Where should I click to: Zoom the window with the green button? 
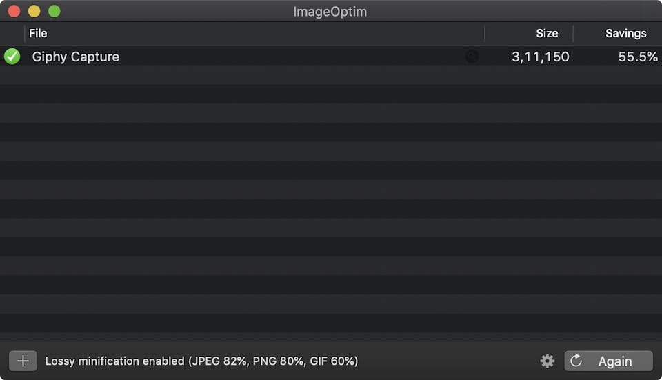(x=54, y=11)
